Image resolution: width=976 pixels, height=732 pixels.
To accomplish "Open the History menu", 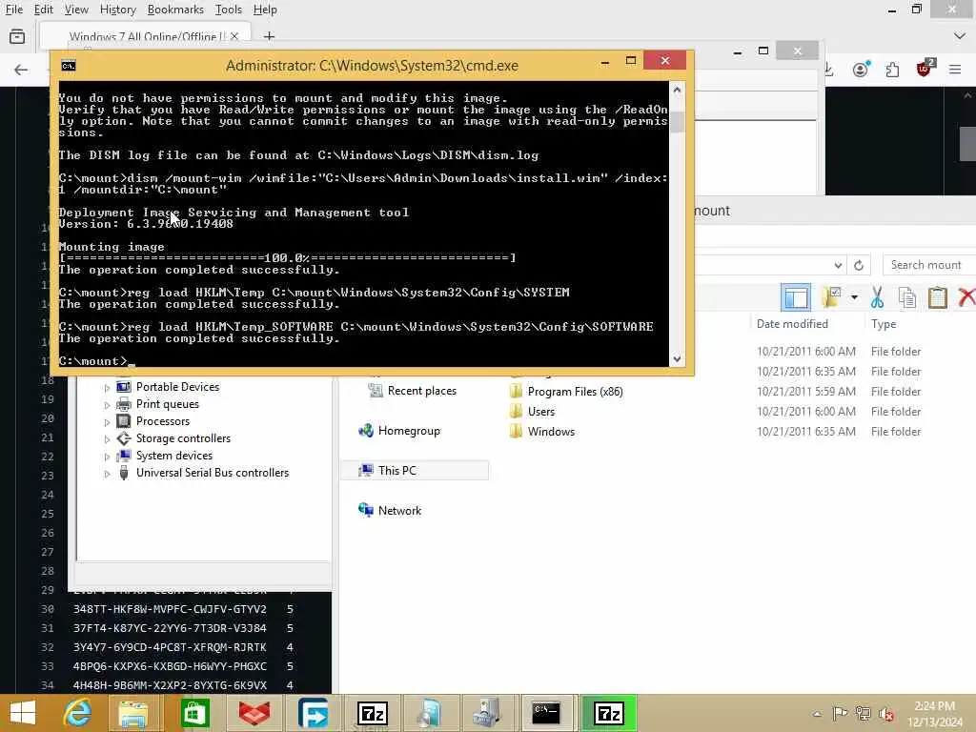I will click(x=117, y=10).
